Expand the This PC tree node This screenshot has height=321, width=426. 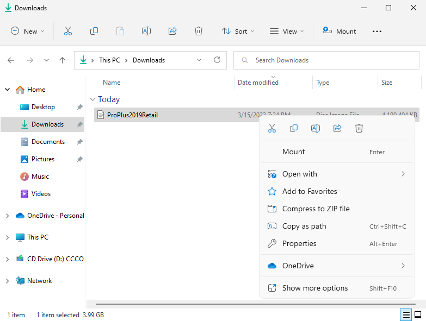coord(7,237)
